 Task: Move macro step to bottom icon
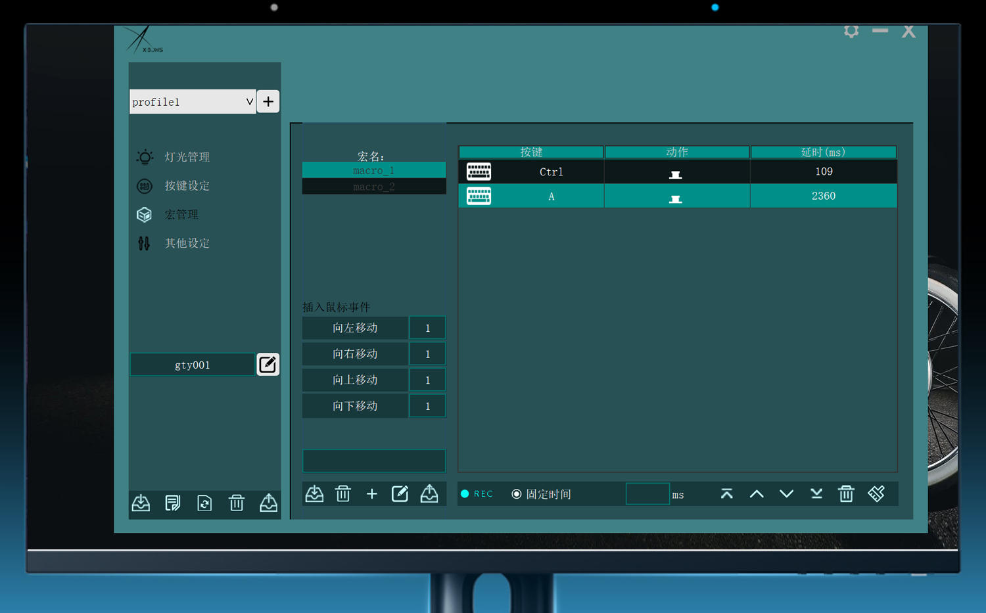[x=816, y=494]
